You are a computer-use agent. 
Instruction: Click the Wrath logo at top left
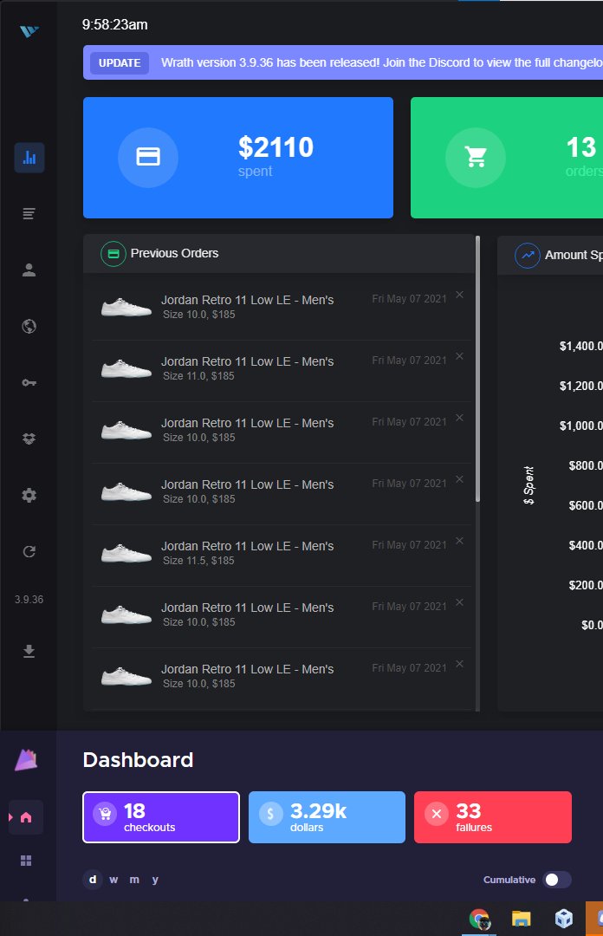click(29, 31)
